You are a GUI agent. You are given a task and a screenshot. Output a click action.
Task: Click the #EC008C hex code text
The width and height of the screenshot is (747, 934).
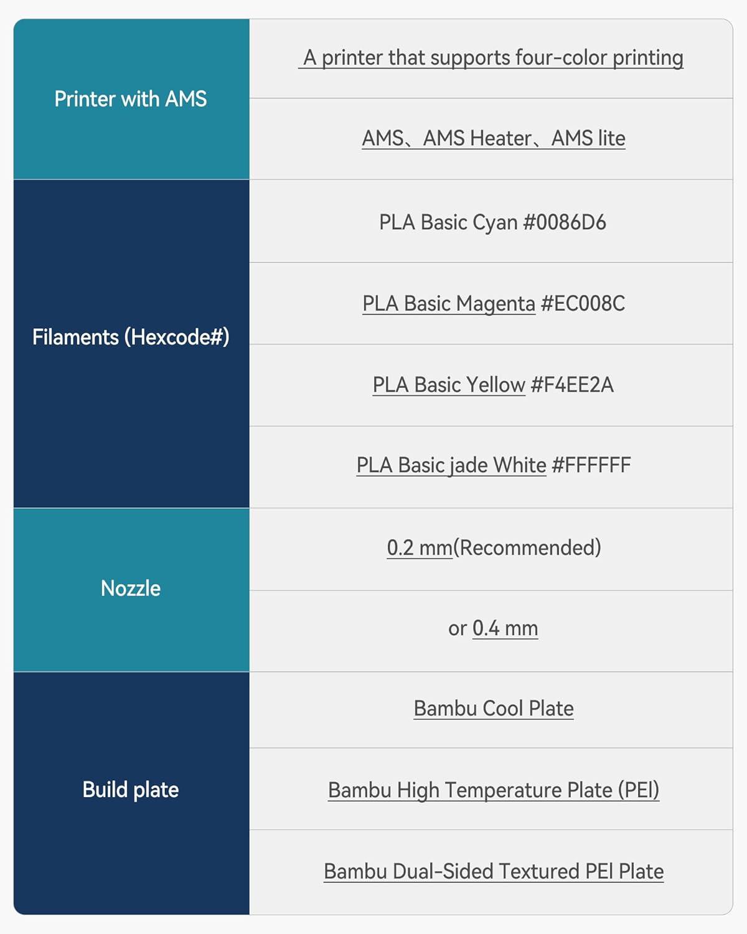point(583,304)
